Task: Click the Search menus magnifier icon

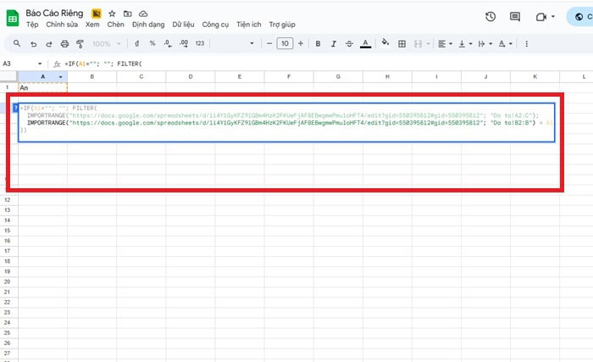Action: 17,43
